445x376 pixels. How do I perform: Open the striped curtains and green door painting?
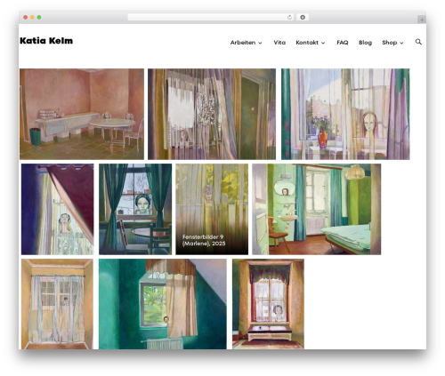click(212, 114)
